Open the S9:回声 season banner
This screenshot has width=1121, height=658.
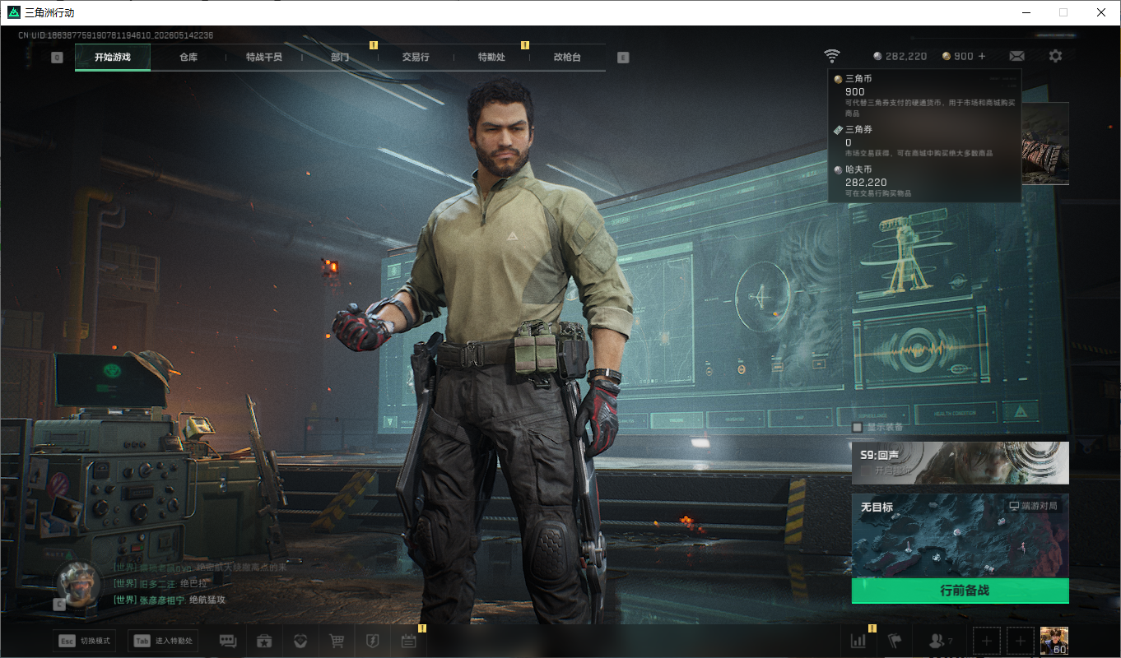click(x=961, y=463)
